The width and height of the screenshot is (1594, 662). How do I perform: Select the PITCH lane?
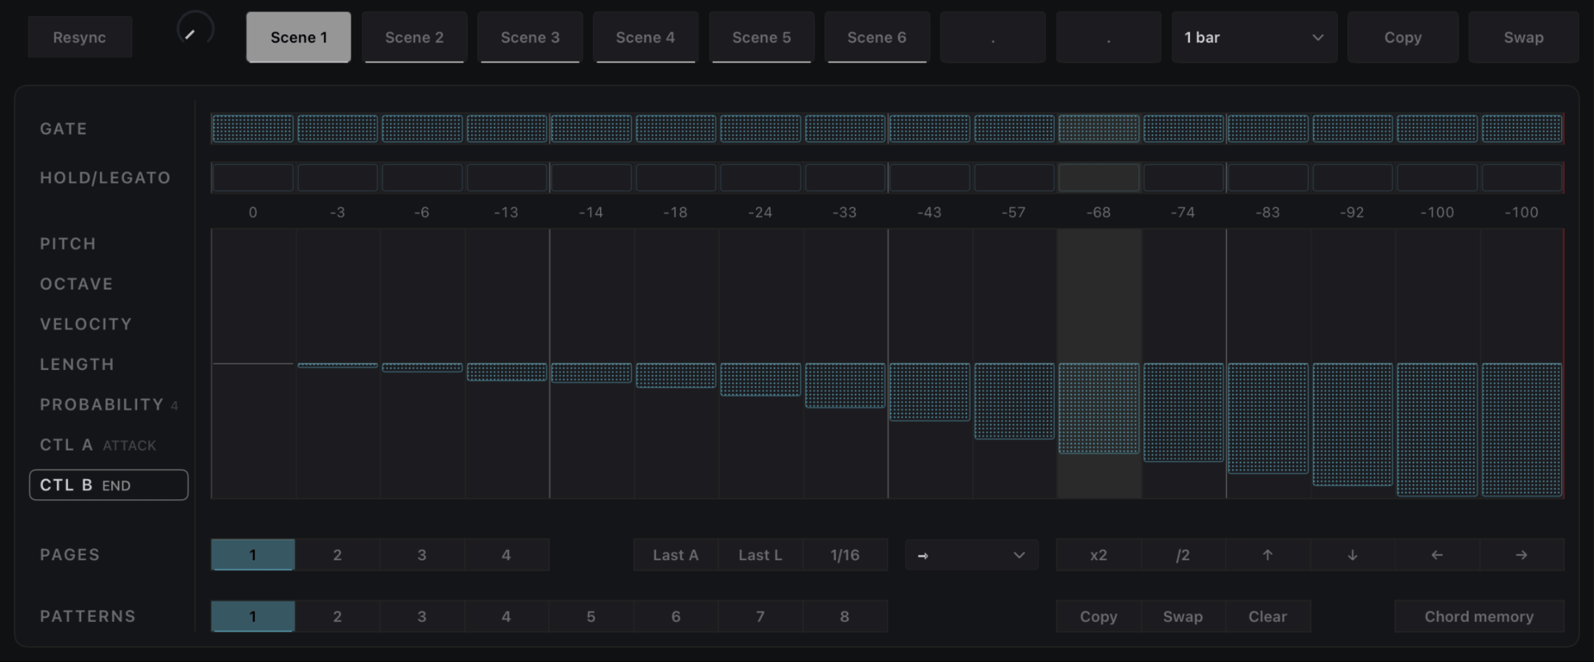click(x=68, y=244)
